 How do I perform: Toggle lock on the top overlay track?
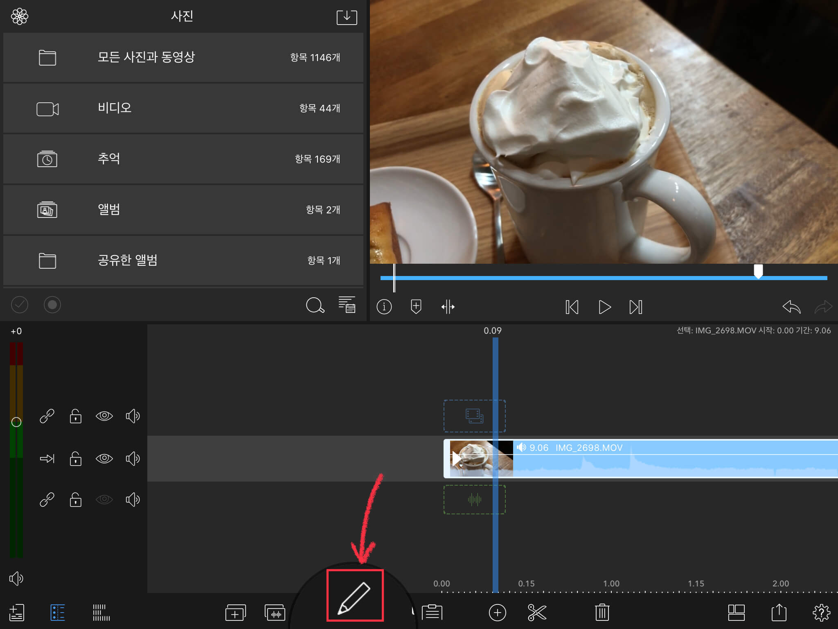point(76,416)
